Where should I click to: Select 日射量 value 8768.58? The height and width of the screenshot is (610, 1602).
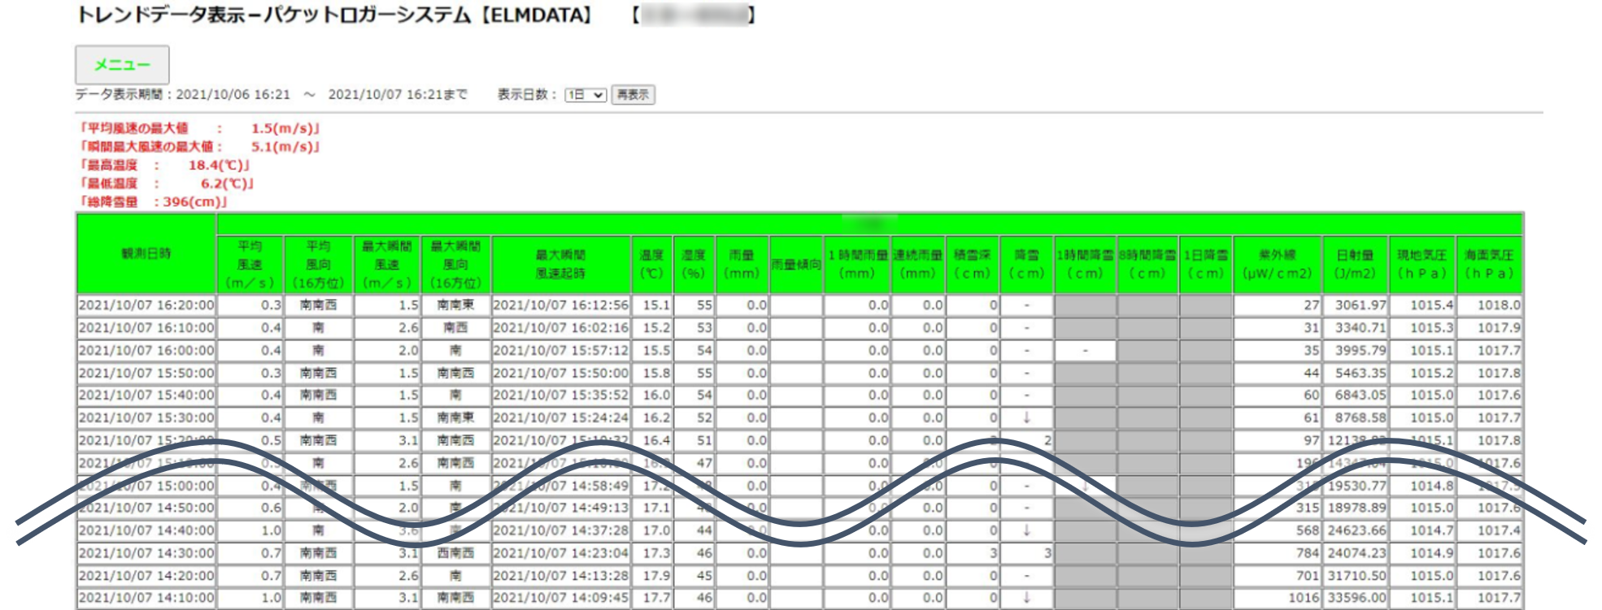tap(1355, 418)
